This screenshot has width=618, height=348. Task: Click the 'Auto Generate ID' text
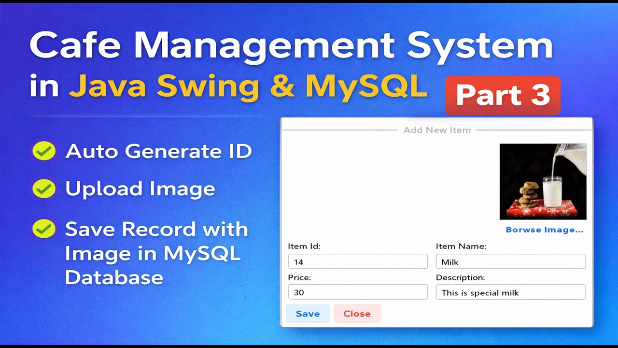pos(159,151)
